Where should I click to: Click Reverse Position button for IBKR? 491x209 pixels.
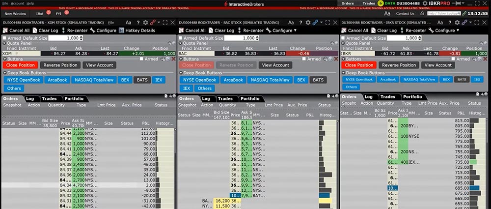[399, 65]
